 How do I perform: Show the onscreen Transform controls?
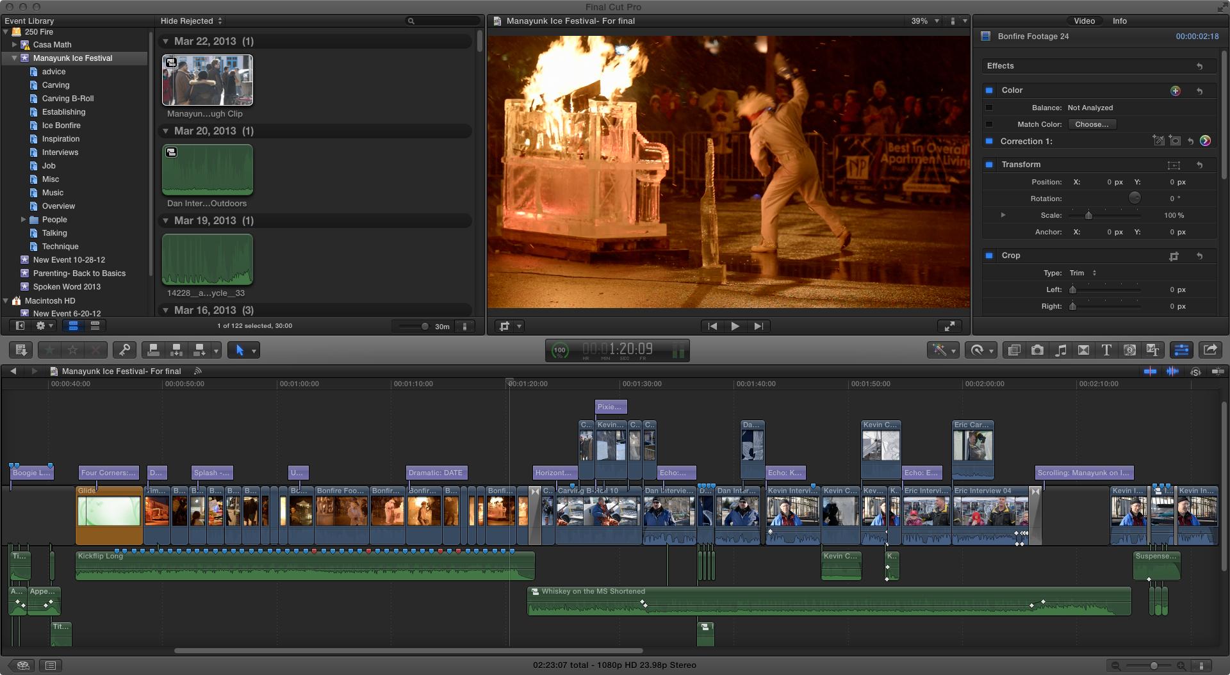coord(1174,165)
